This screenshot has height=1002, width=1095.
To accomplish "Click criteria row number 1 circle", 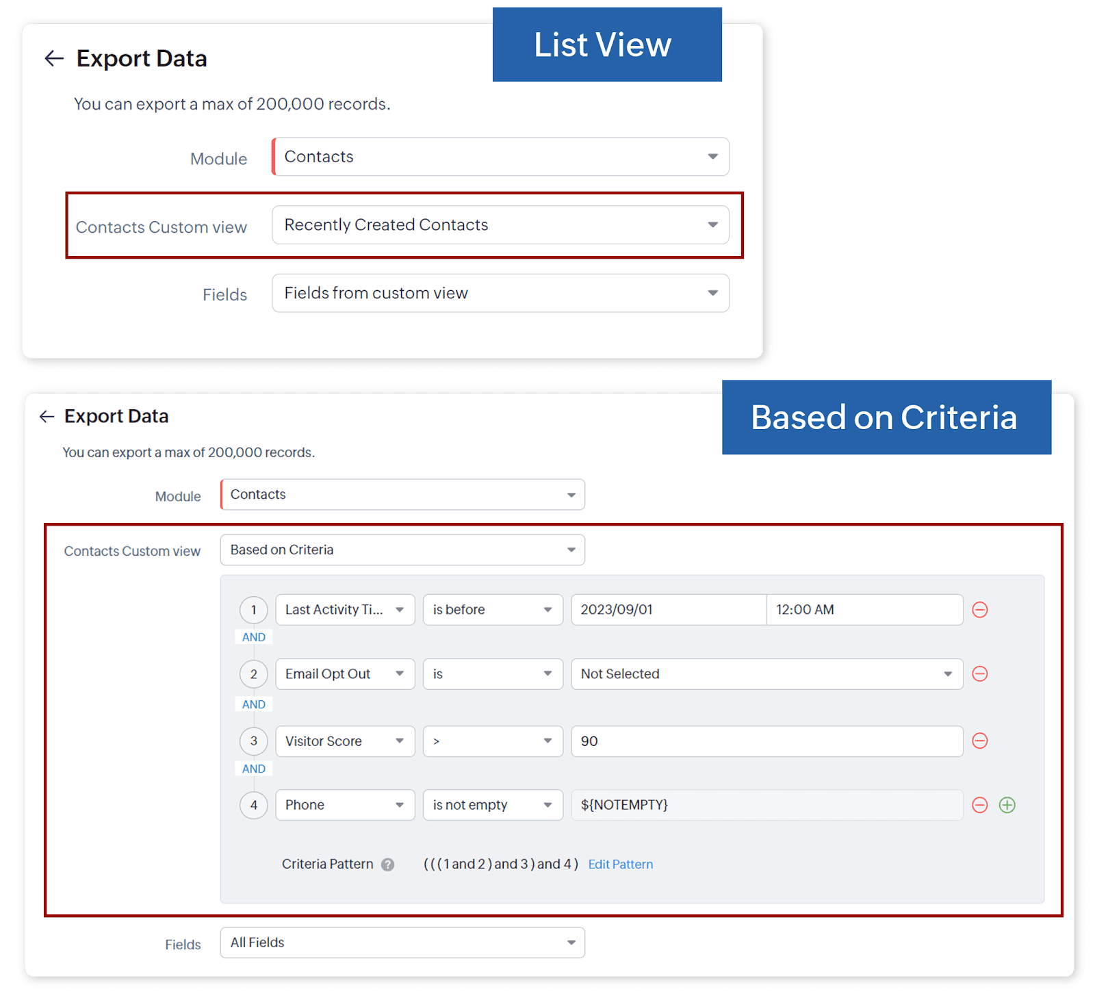I will (x=254, y=610).
